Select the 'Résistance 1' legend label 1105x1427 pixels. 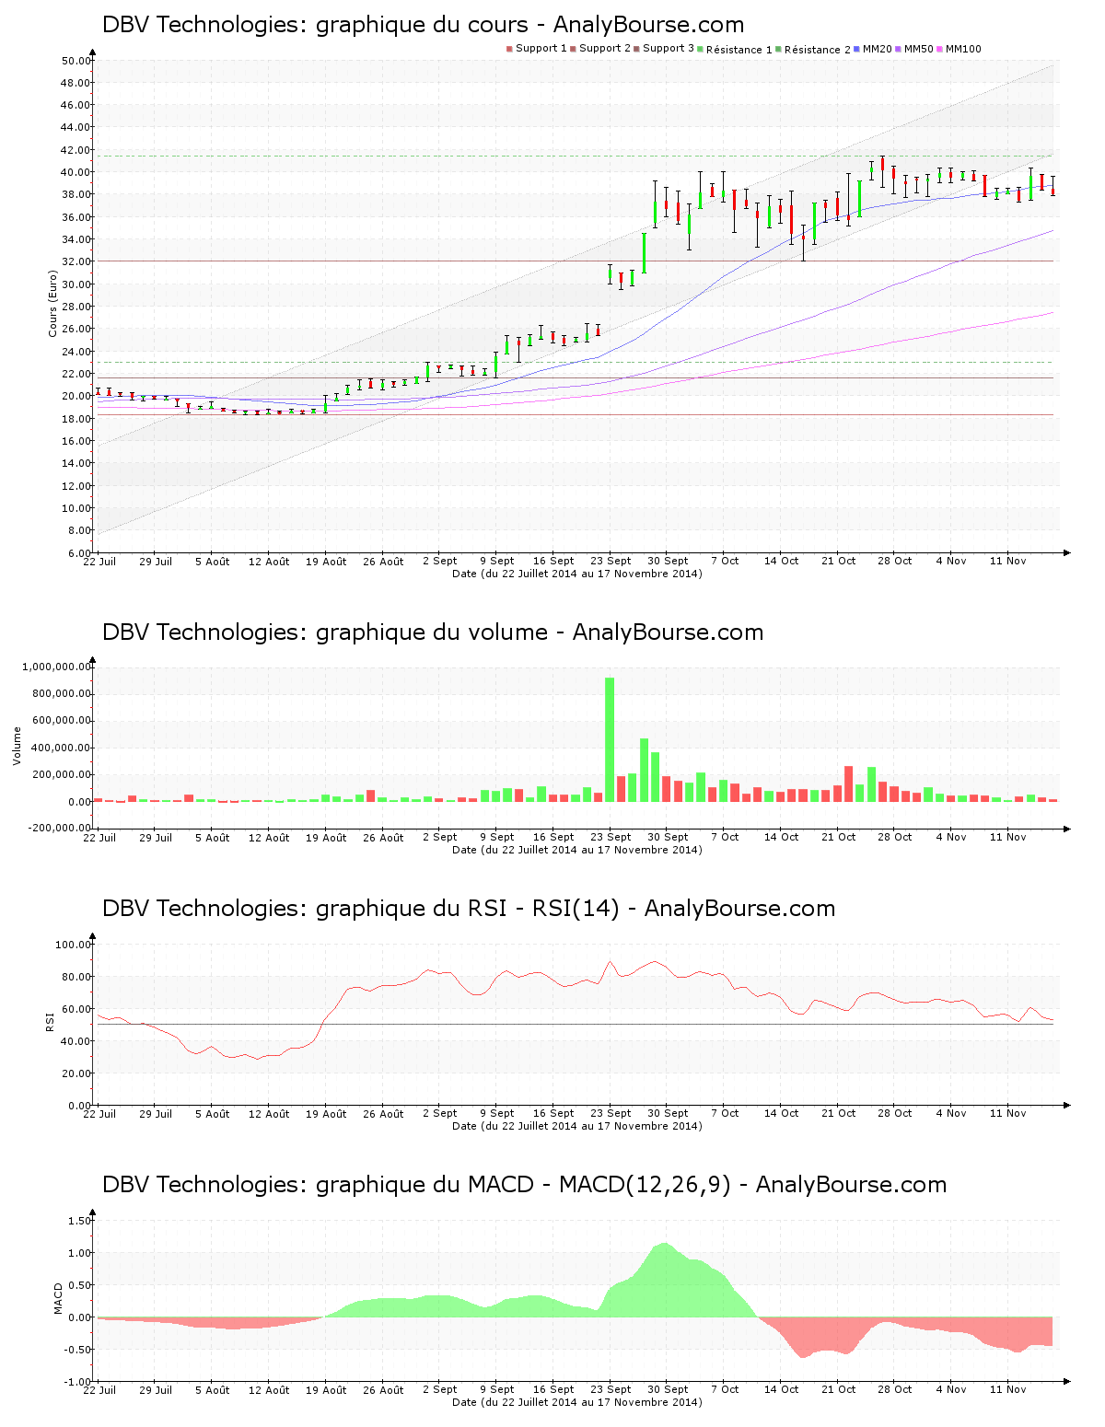click(739, 50)
